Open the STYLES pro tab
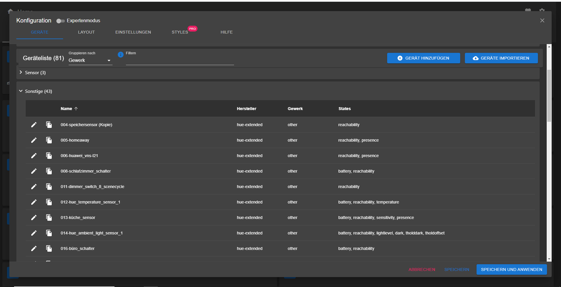 click(x=180, y=32)
